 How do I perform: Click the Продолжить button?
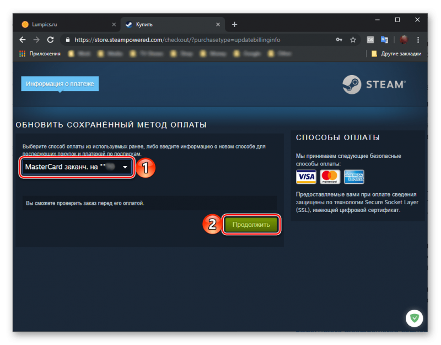pyautogui.click(x=251, y=225)
